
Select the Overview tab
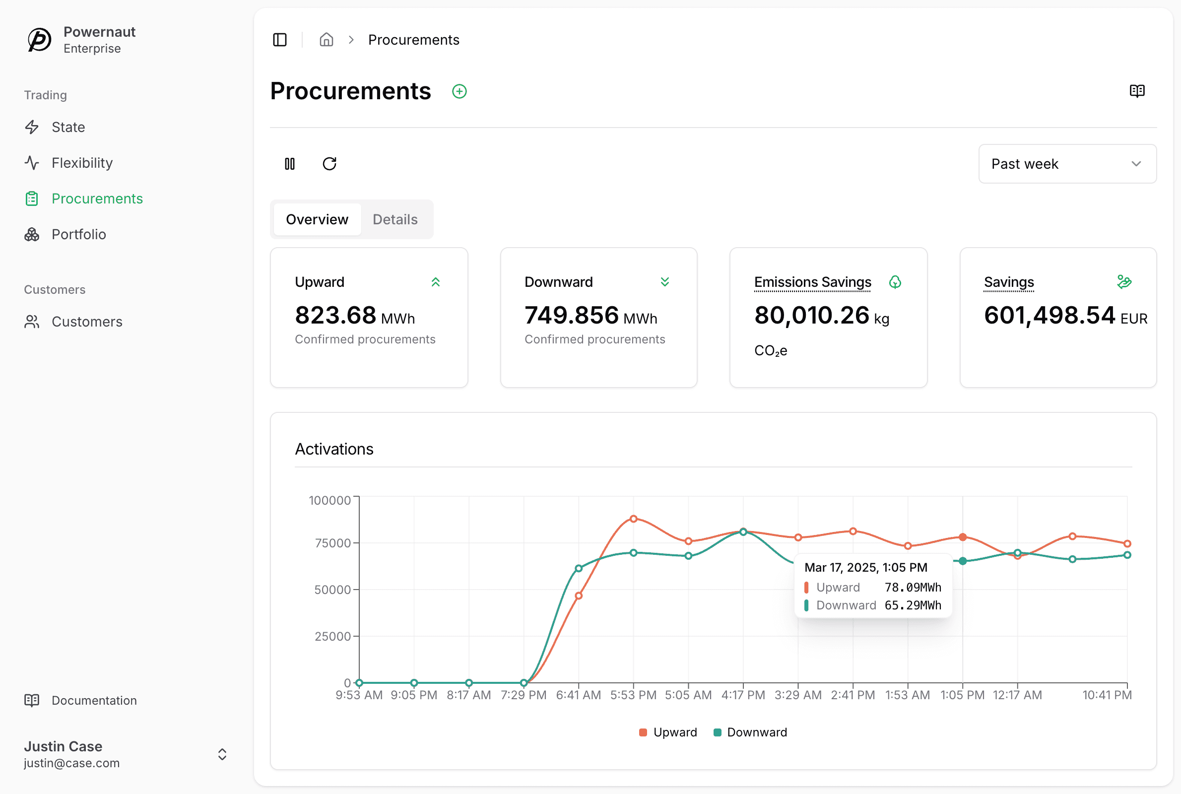[317, 219]
